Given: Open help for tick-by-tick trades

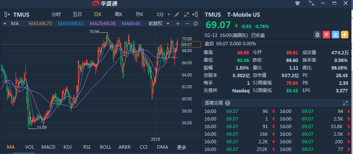Looking at the screenshot, I should click(228, 103).
